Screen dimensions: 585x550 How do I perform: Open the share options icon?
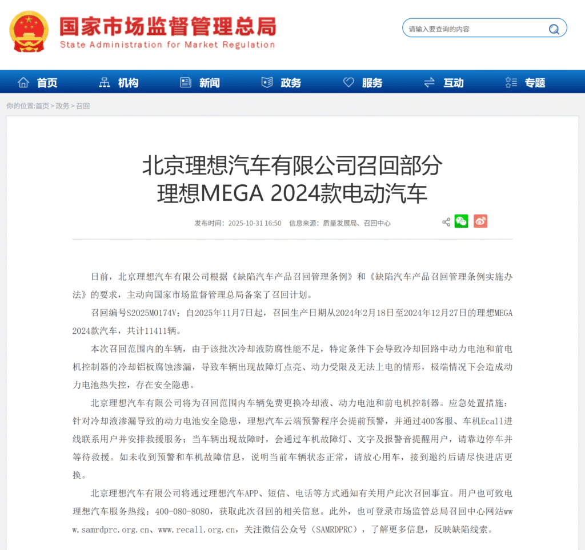(x=446, y=222)
